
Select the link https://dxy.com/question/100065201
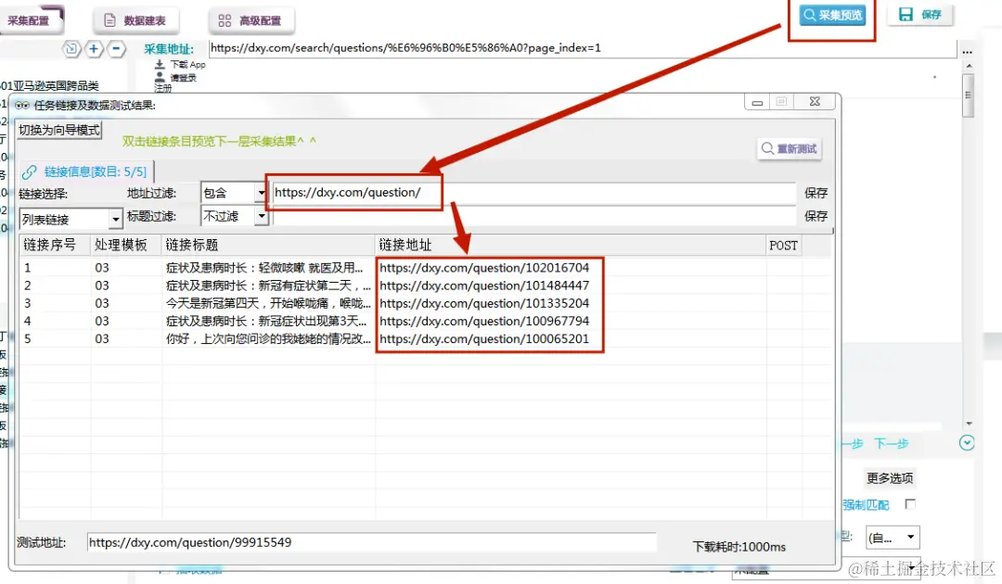tap(484, 339)
